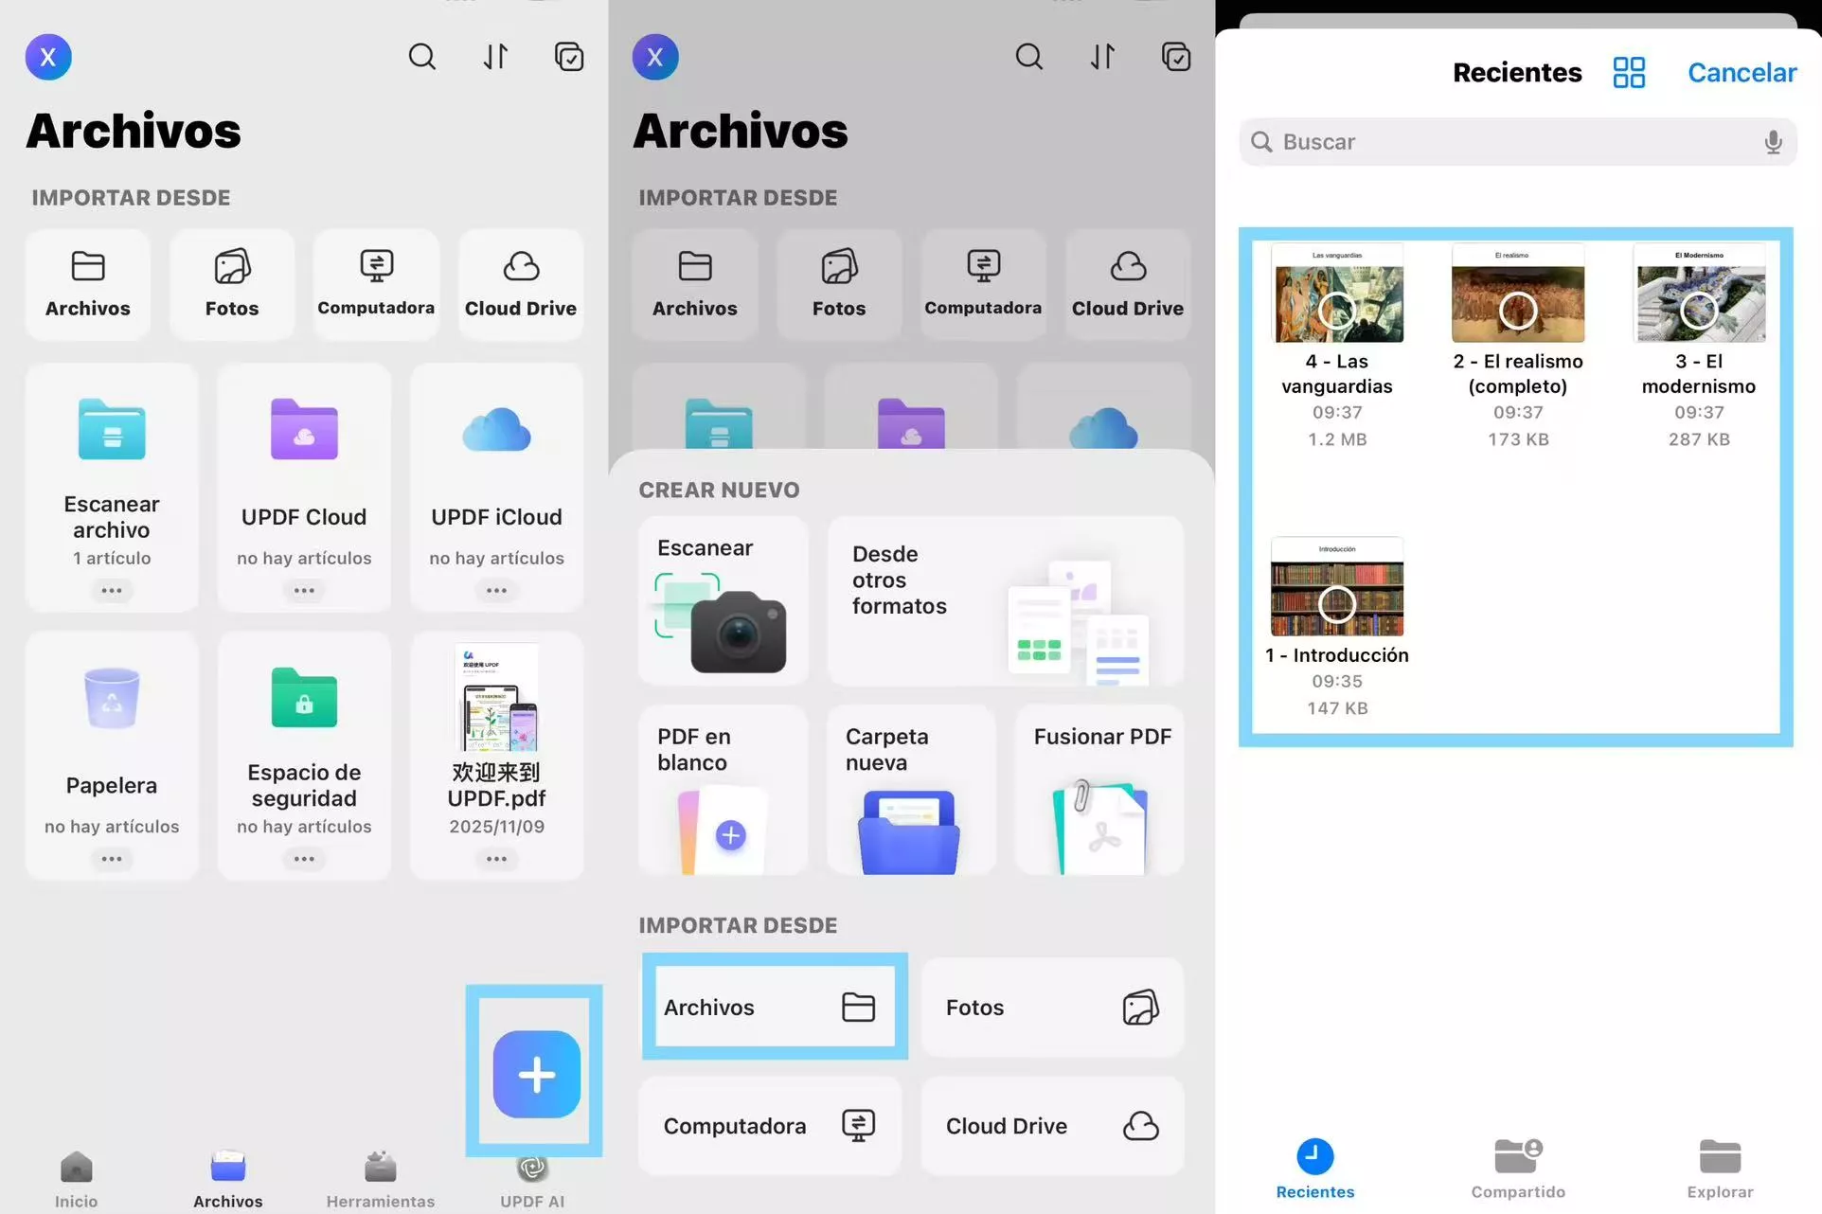Tap the blue plus add button
The height and width of the screenshot is (1214, 1822).
tap(536, 1074)
